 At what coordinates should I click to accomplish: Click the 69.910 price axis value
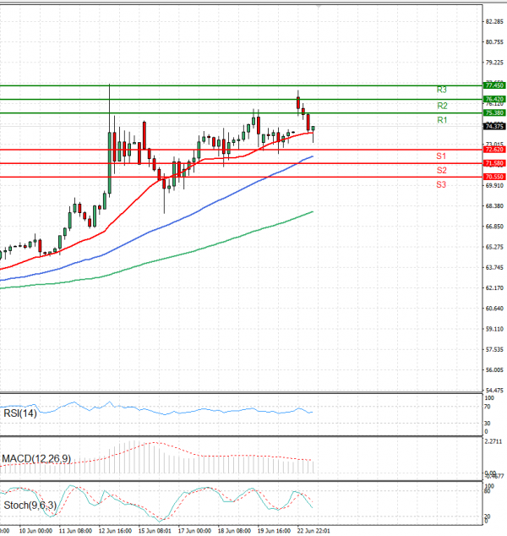494,186
